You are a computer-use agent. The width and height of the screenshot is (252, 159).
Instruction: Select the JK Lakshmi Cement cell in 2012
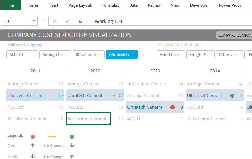(88, 119)
